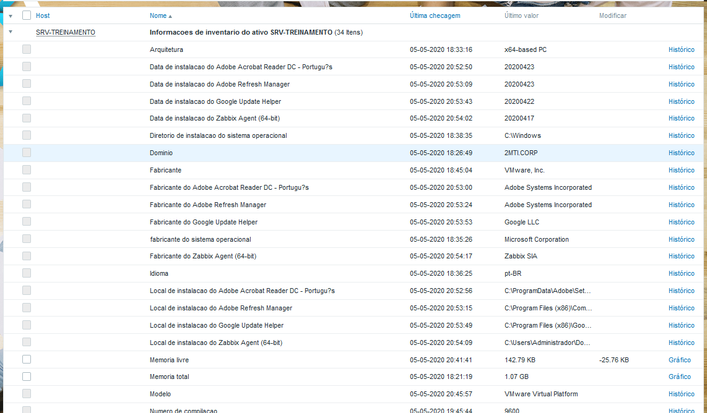Open Histórico for Fabricante row with VMware, Inc.
The width and height of the screenshot is (707, 413).
point(681,170)
